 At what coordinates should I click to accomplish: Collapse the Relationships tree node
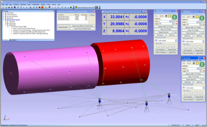(5, 25)
